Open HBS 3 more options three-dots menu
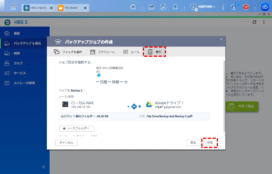272x174 pixels. tap(264, 22)
